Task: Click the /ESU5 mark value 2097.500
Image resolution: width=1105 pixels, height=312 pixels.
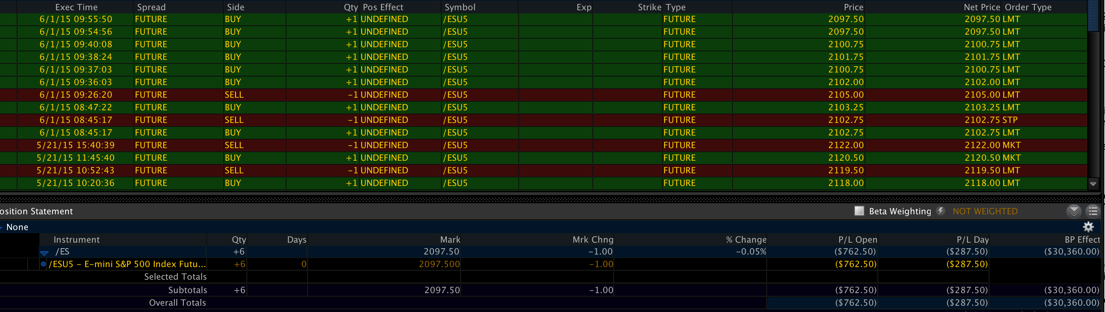Action: pos(439,264)
